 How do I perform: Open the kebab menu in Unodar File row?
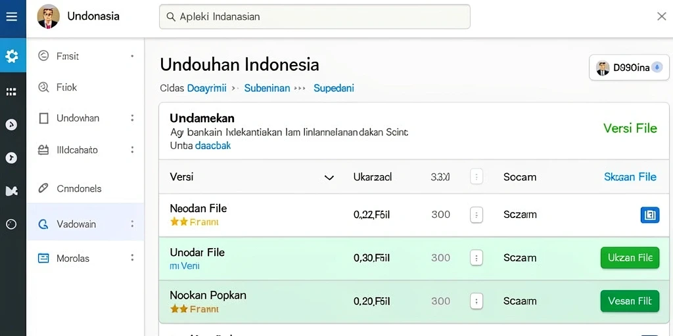pos(476,258)
